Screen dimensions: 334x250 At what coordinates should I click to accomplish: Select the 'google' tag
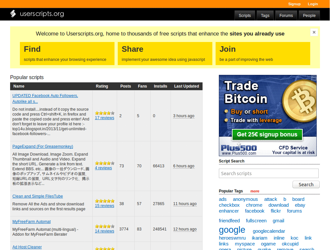[232, 230]
